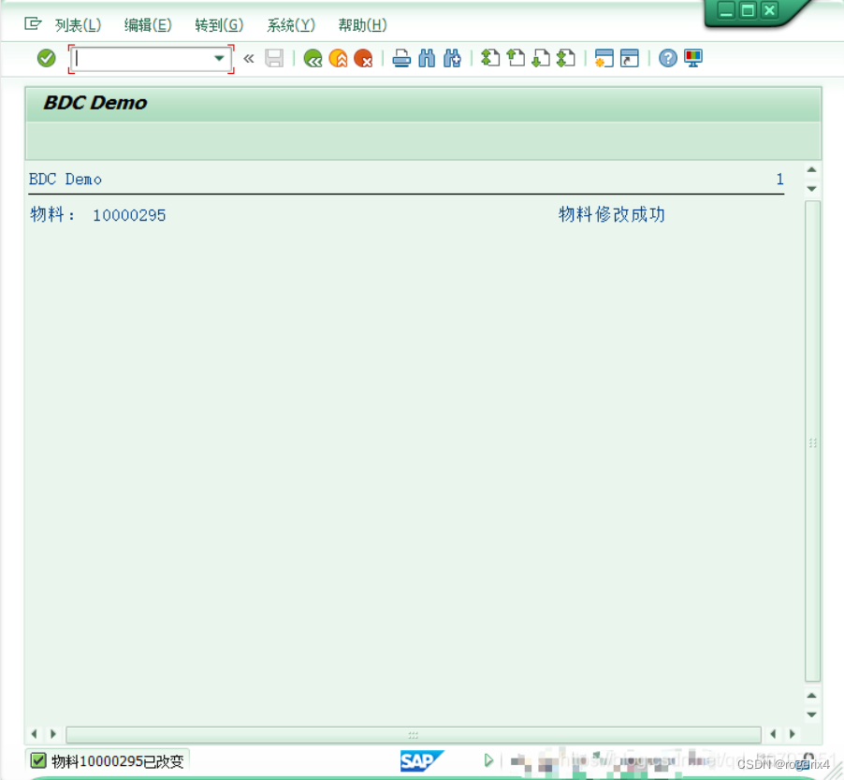Click the vertical scrollbar top up arrow
The height and width of the screenshot is (780, 844).
tap(812, 170)
